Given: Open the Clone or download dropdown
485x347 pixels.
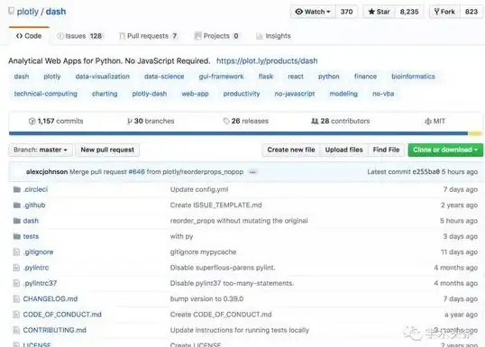Looking at the screenshot, I should [x=445, y=150].
